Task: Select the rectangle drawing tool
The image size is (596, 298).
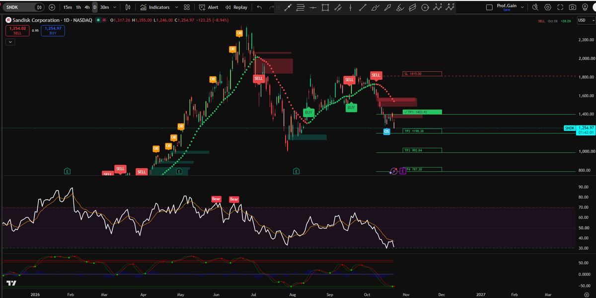Action: click(x=325, y=7)
